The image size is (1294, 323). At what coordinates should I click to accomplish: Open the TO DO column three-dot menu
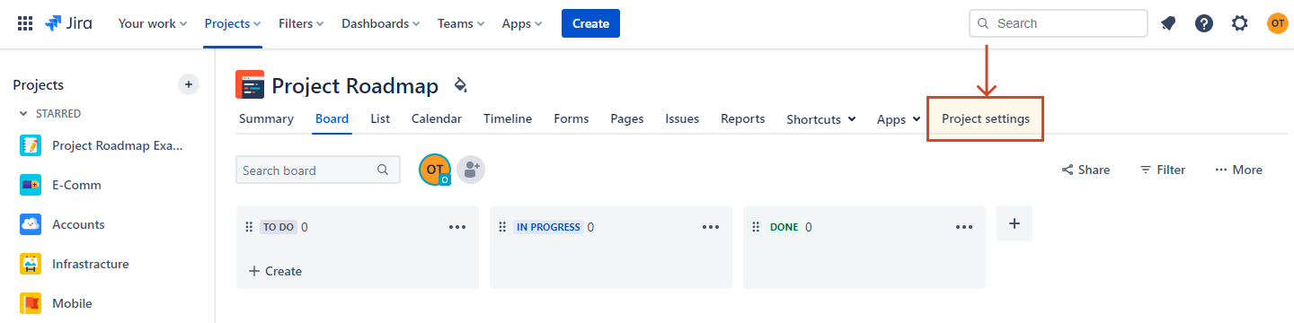pyautogui.click(x=457, y=227)
